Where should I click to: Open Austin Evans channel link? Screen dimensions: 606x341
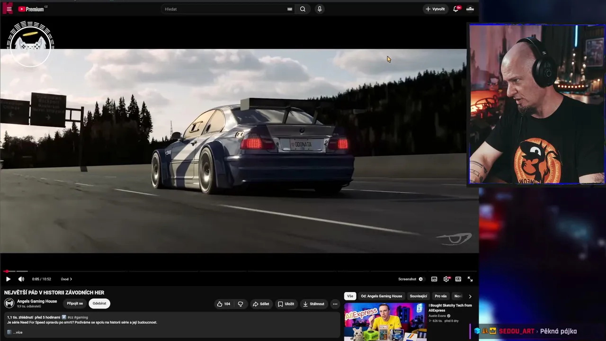pos(437,316)
